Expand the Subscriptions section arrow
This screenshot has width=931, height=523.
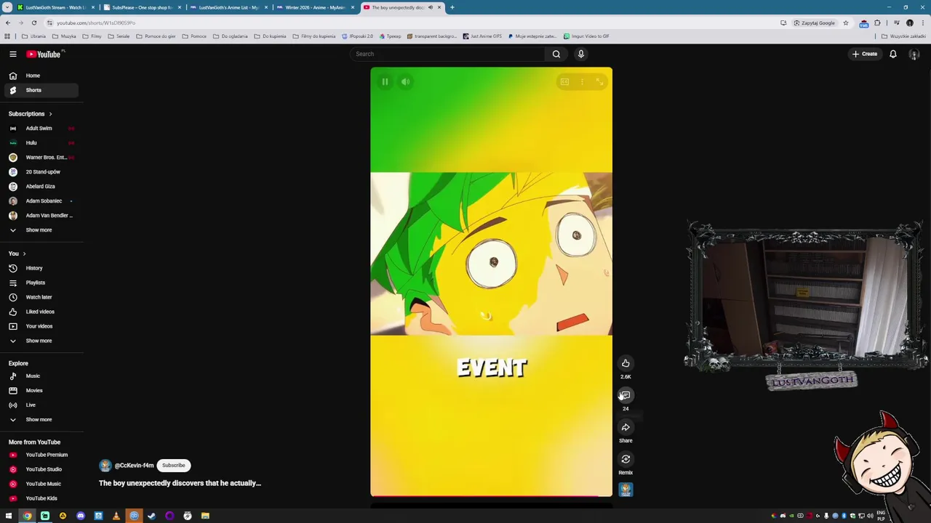(x=50, y=114)
